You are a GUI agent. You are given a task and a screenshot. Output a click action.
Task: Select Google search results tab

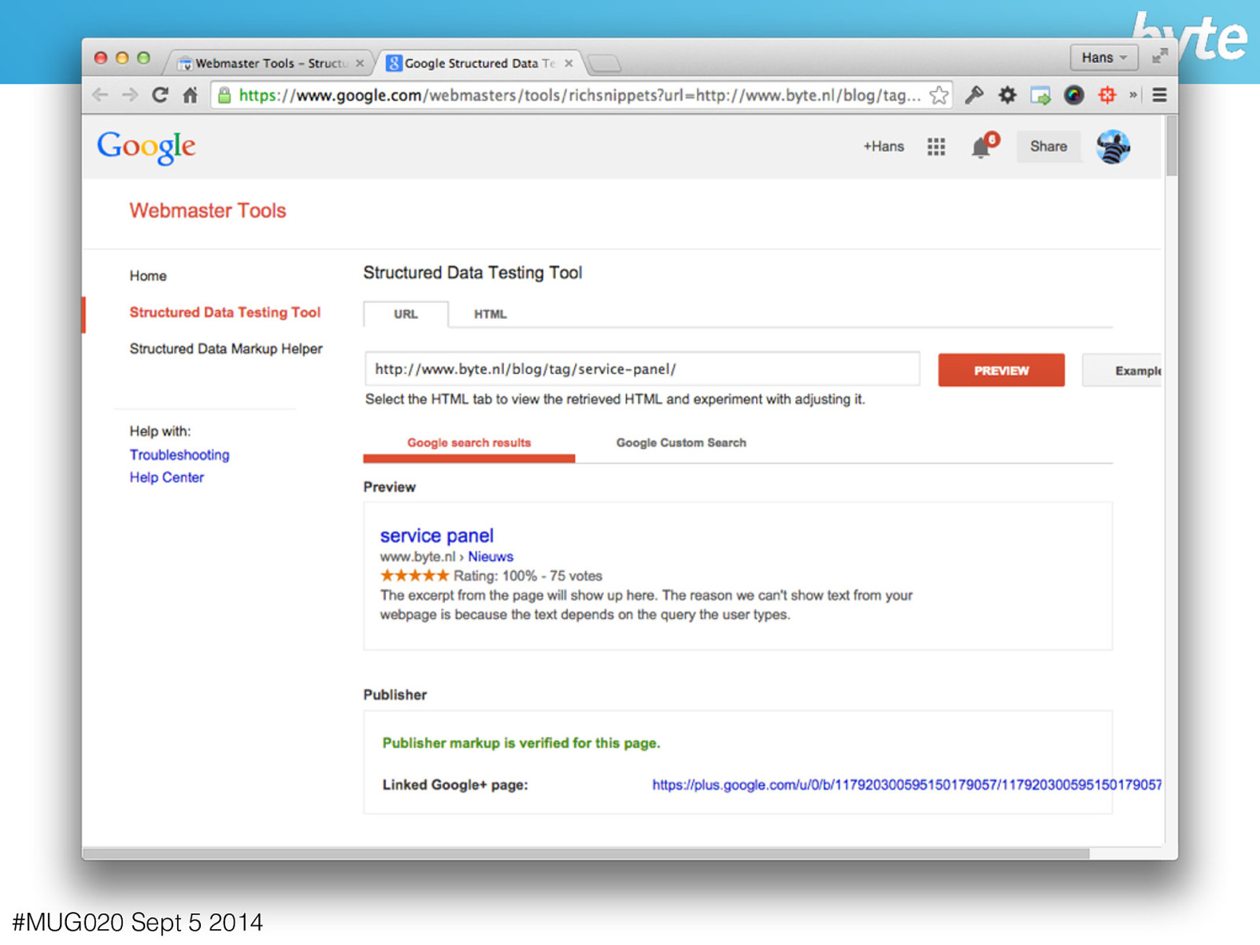click(469, 443)
